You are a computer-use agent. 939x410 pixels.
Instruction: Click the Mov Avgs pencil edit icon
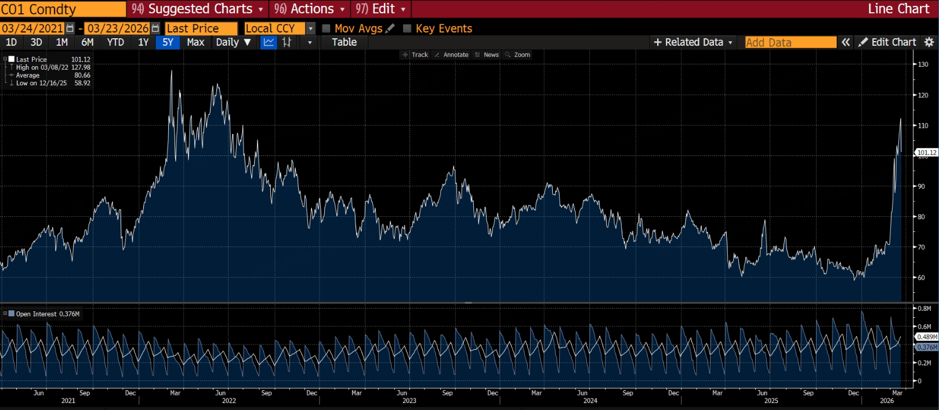pos(390,28)
